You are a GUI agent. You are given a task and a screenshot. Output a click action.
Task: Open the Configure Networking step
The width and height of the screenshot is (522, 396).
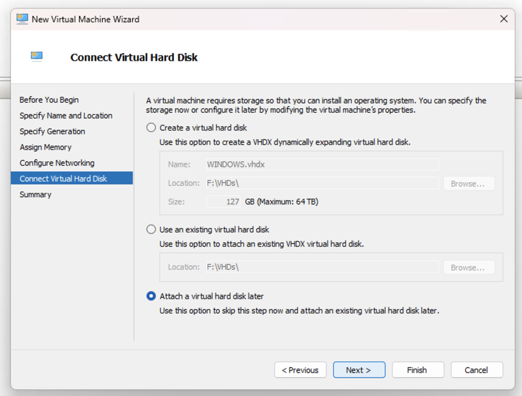[x=57, y=163]
